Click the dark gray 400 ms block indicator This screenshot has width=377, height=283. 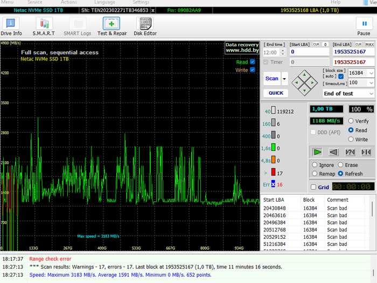(x=274, y=135)
